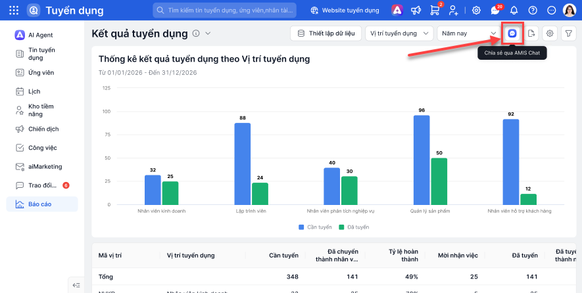Click Tỷ lệ hoàn thành column header
Image resolution: width=582 pixels, height=293 pixels.
coord(402,256)
